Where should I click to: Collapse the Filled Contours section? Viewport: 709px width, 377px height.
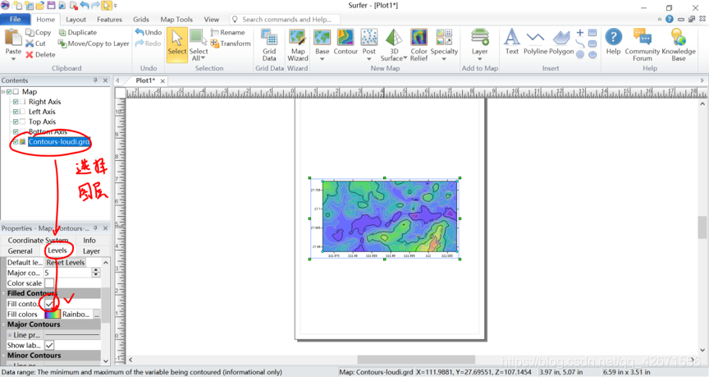(3, 293)
